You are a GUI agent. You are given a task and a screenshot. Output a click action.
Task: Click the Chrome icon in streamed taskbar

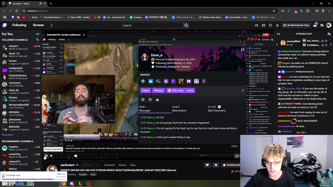pyautogui.click(x=63, y=183)
